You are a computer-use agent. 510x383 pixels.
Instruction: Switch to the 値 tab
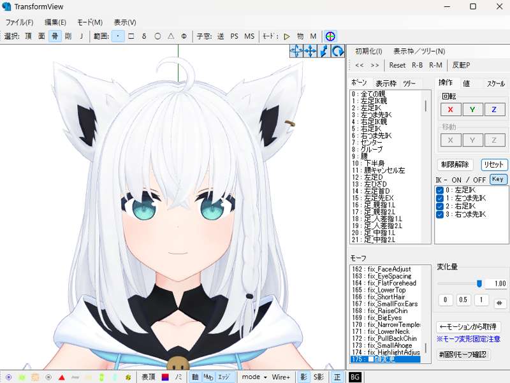467,83
